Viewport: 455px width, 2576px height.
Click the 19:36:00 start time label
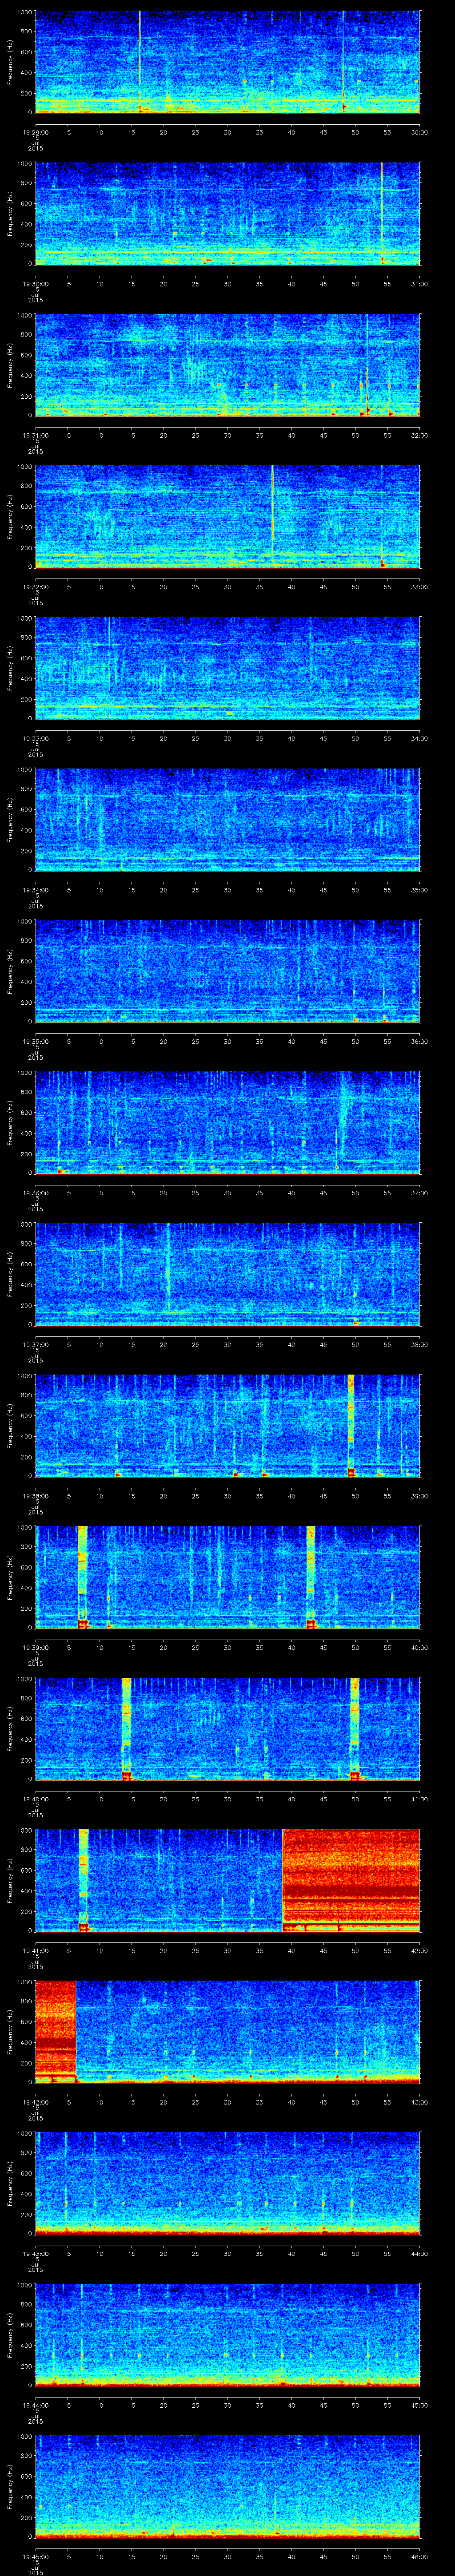35,1193
